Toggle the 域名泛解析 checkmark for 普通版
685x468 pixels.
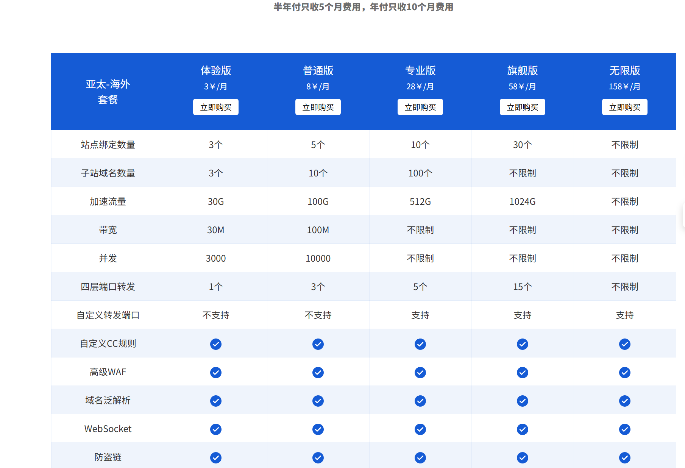[x=318, y=401]
